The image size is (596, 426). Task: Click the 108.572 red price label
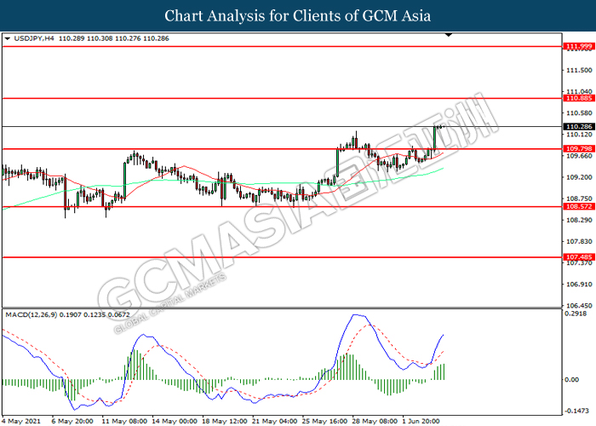[x=578, y=206]
